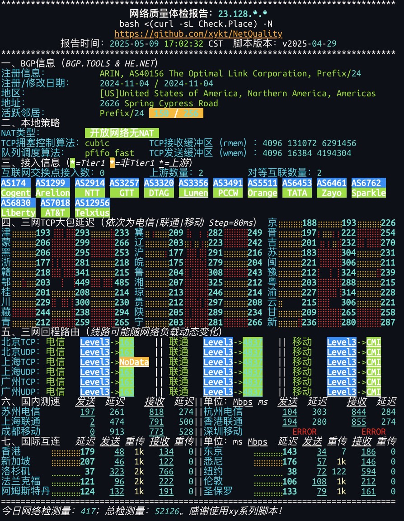Select the queue discipline value pfifo_fast
404x521 pixels.
click(109, 153)
